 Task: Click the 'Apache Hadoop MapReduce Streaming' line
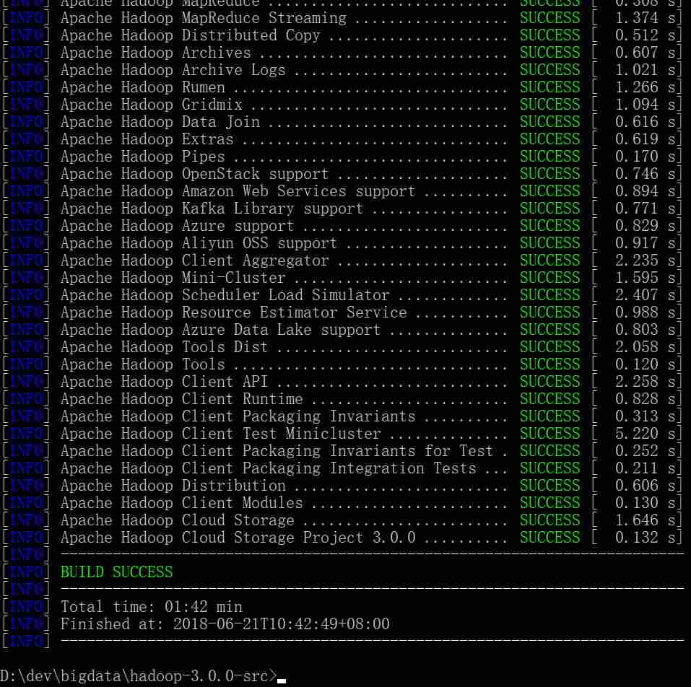tap(204, 18)
